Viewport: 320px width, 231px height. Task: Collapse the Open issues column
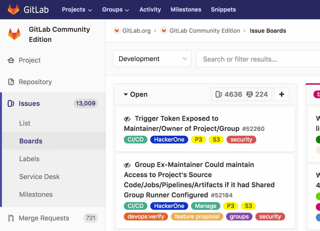pos(126,94)
